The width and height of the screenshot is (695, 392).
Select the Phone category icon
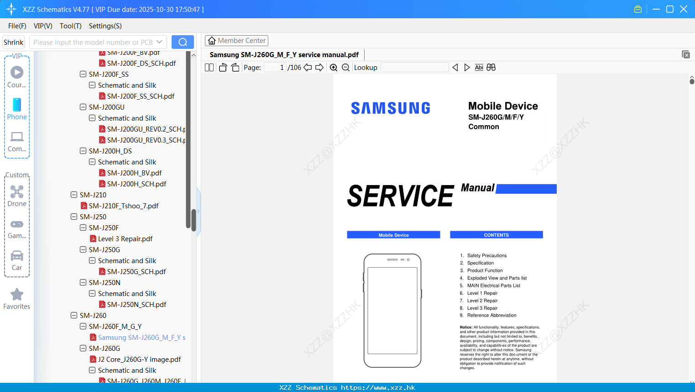(x=17, y=109)
